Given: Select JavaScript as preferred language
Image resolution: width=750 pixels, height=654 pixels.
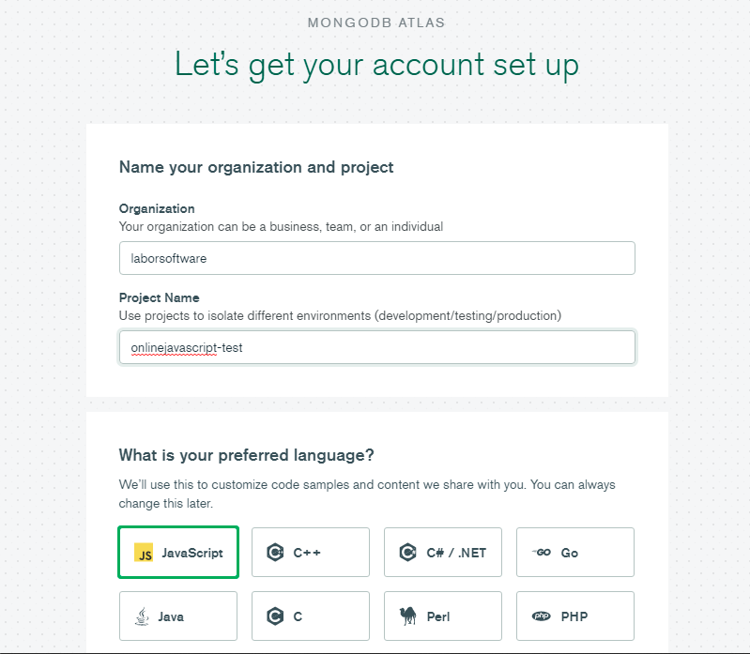Looking at the screenshot, I should tap(178, 553).
